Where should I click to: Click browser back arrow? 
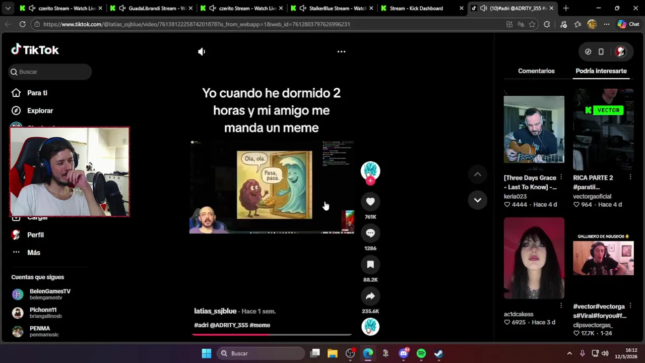(x=8, y=24)
